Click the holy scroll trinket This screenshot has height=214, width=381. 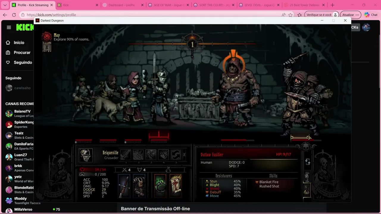tap(176, 186)
